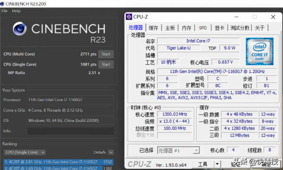The width and height of the screenshot is (283, 170).
Task: Select the 处理器 tab in CPU-Z
Action: (136, 28)
